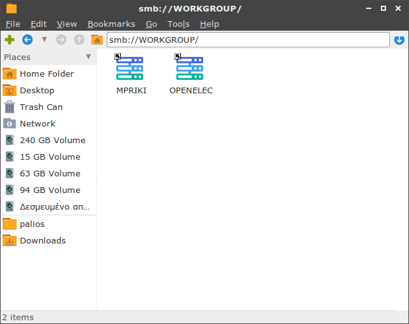Open the palios bookmark folder
Screen dimensions: 409x324
tap(49, 224)
